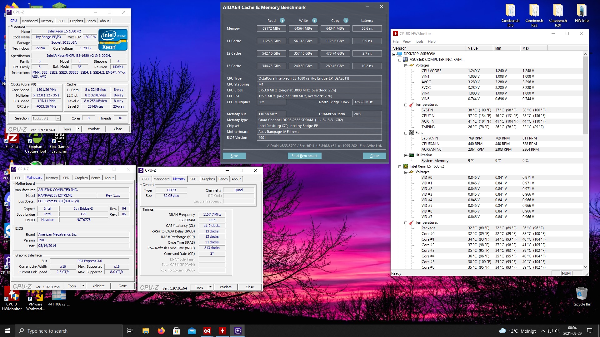Image resolution: width=600 pixels, height=337 pixels.
Task: Open the Cinebench R23 desktop shortcut
Action: click(534, 15)
